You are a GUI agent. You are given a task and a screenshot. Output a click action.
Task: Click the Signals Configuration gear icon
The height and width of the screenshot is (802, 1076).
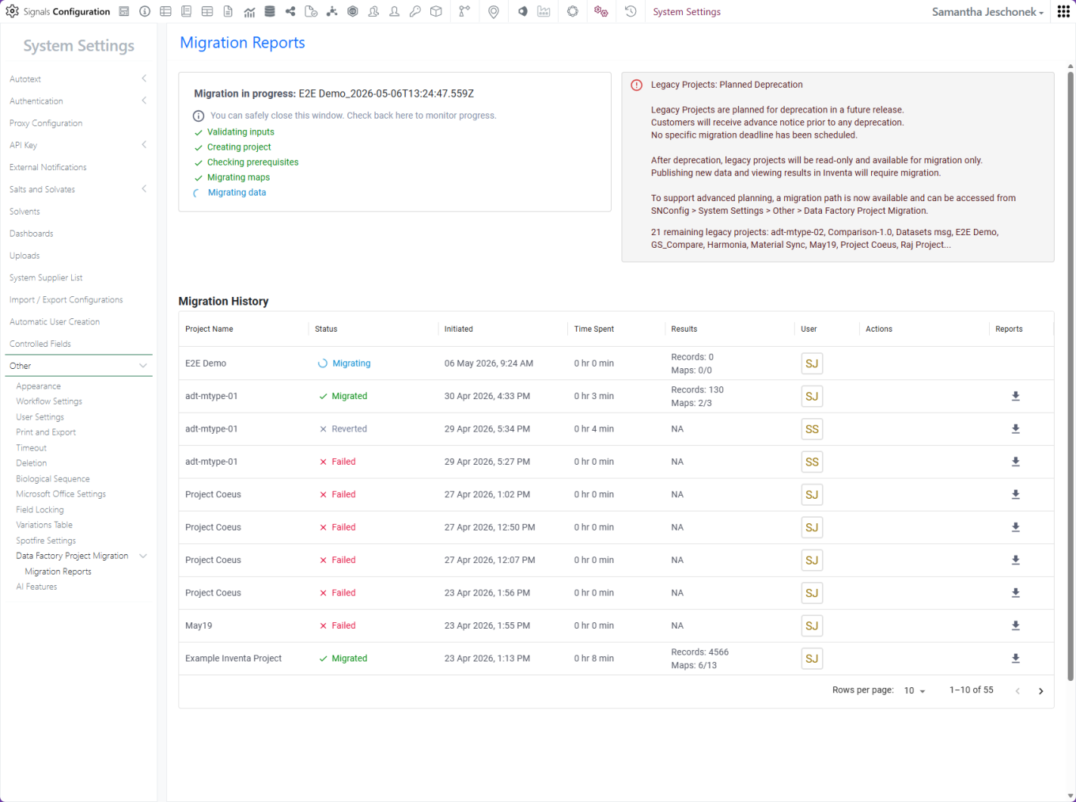tap(13, 12)
